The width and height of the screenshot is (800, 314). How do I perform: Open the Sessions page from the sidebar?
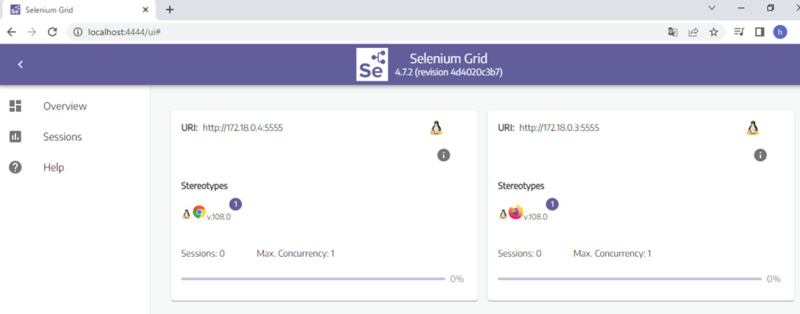62,137
